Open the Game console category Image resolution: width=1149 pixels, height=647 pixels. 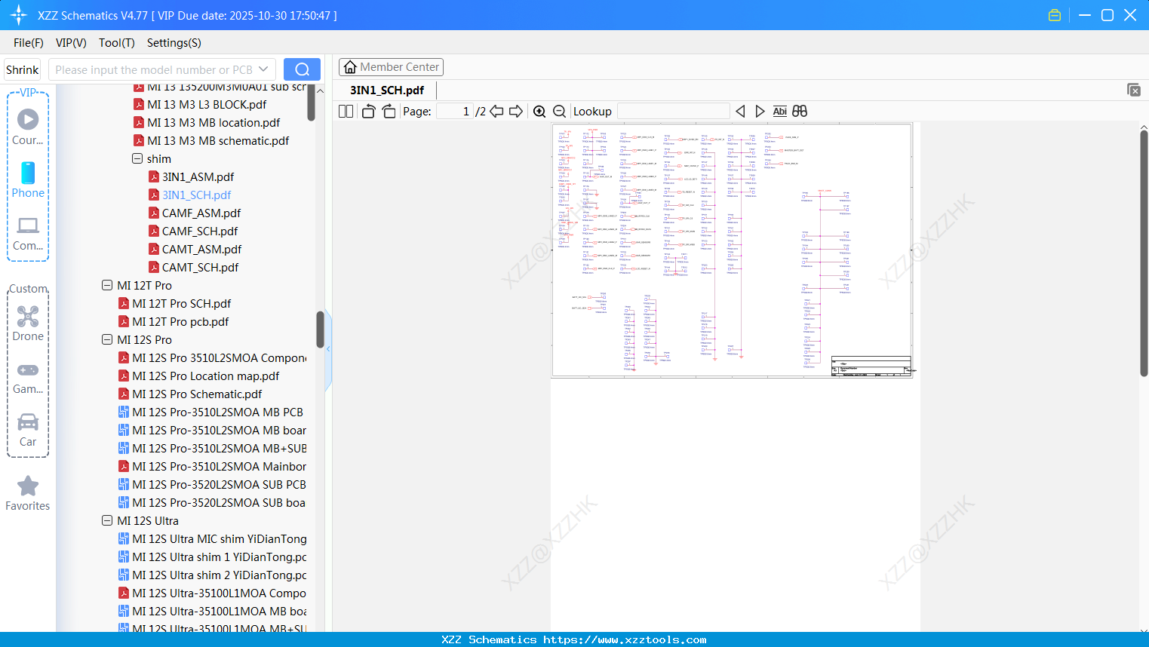[x=28, y=378]
